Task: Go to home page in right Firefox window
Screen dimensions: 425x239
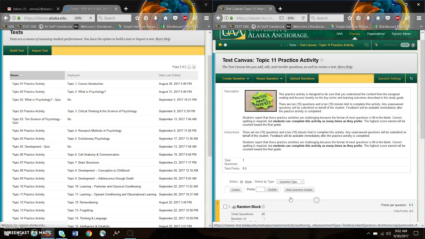Action: click(378, 18)
